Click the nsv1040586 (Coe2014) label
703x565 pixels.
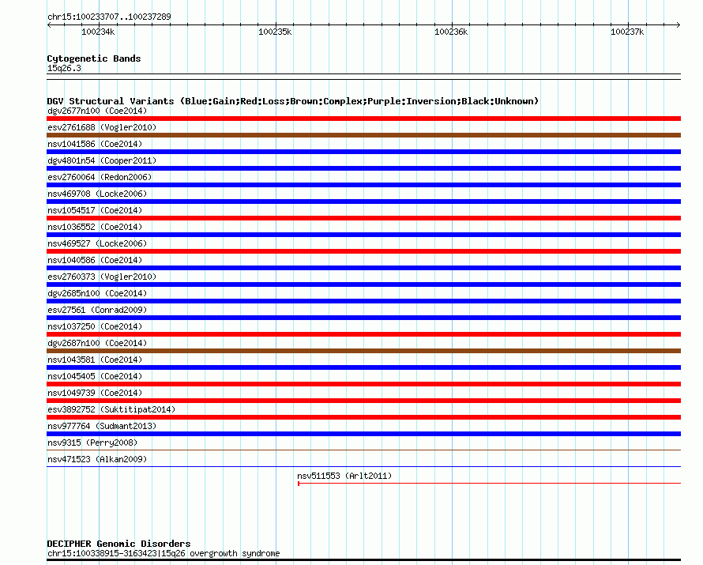click(x=95, y=260)
